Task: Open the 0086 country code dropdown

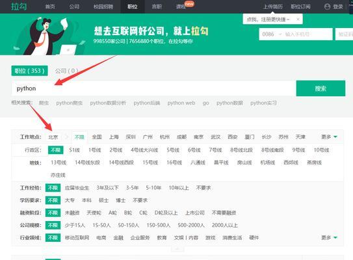Action: coord(272,34)
